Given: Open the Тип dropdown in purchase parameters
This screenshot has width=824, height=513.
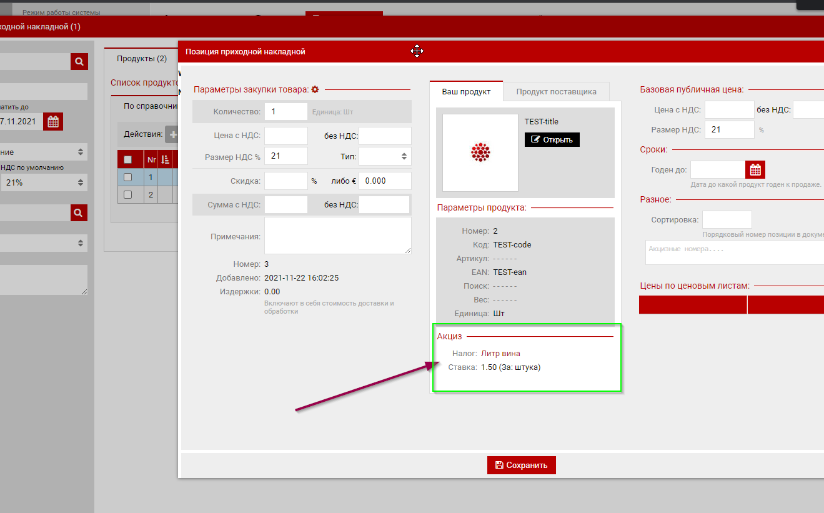Looking at the screenshot, I should (x=385, y=156).
